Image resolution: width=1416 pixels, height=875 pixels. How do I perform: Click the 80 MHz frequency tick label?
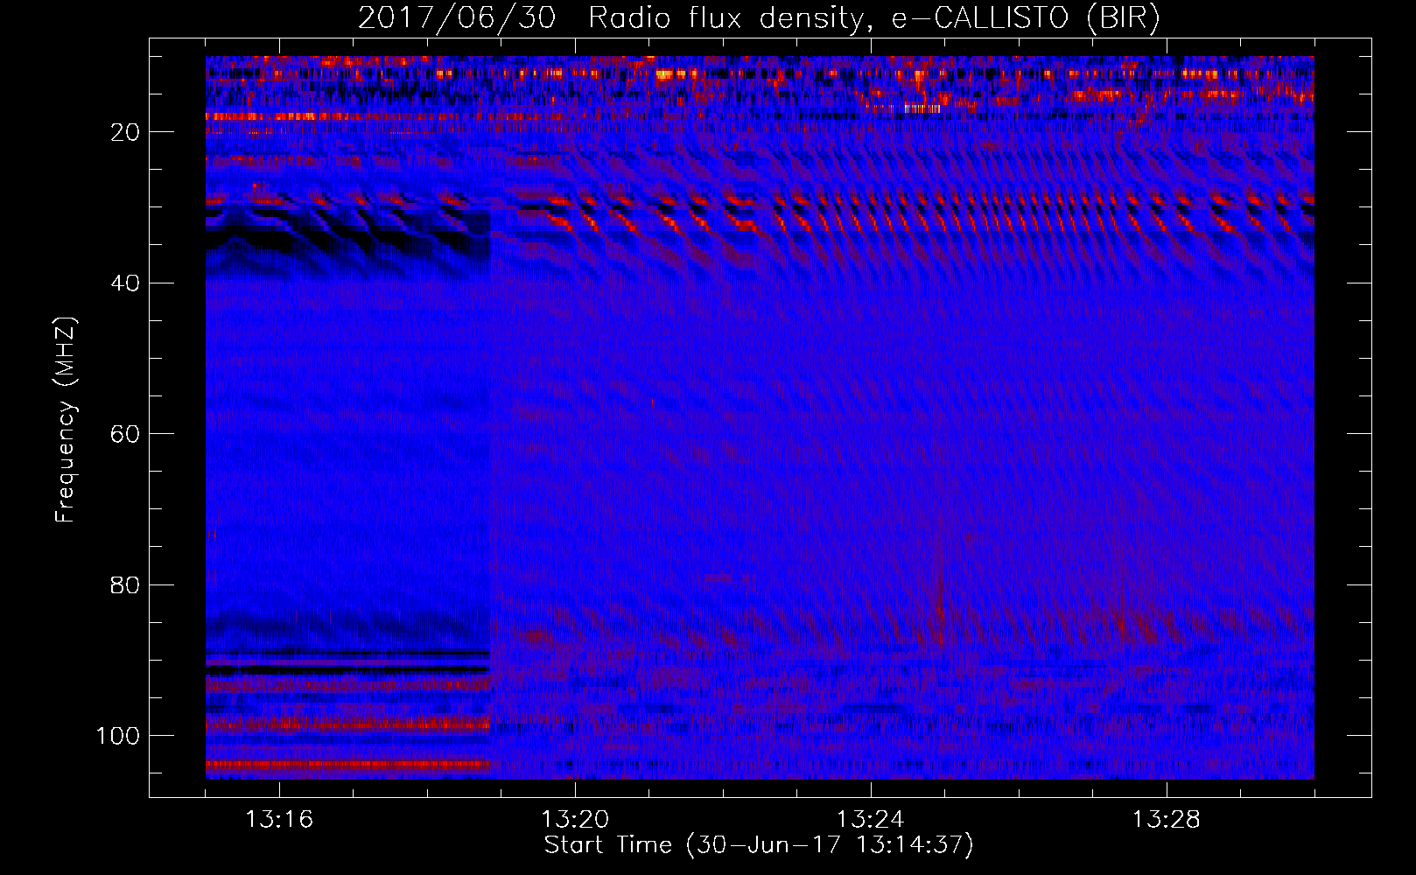[x=126, y=584]
